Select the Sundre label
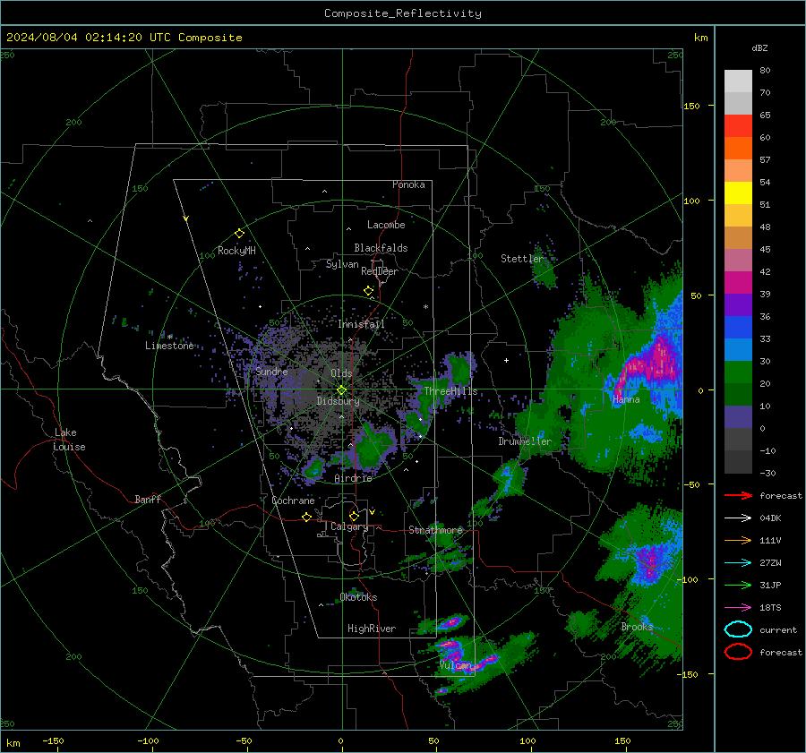This screenshot has width=806, height=753. tap(271, 372)
